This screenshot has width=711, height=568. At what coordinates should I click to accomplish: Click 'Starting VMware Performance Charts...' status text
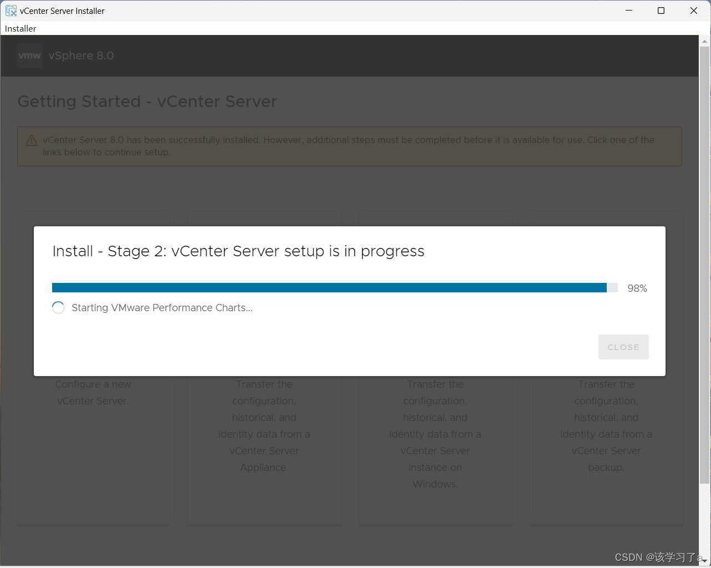click(162, 308)
